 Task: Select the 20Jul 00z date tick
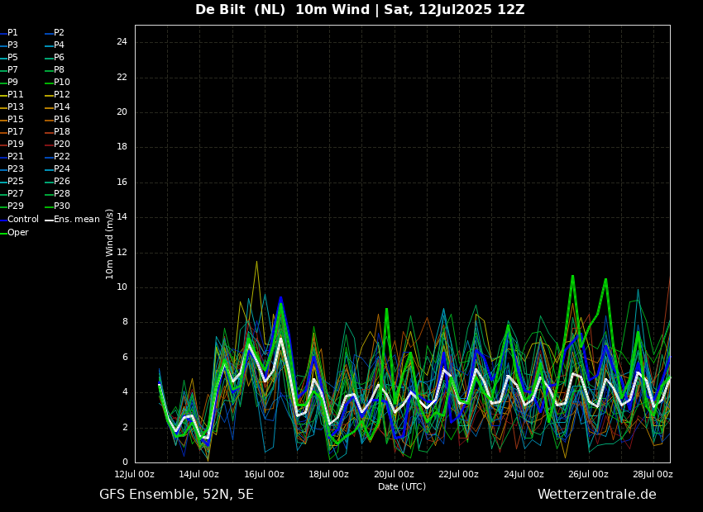pyautogui.click(x=394, y=474)
